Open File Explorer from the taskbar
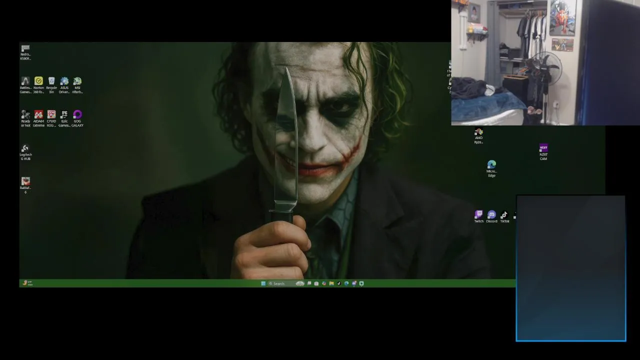The height and width of the screenshot is (360, 640). point(331,283)
